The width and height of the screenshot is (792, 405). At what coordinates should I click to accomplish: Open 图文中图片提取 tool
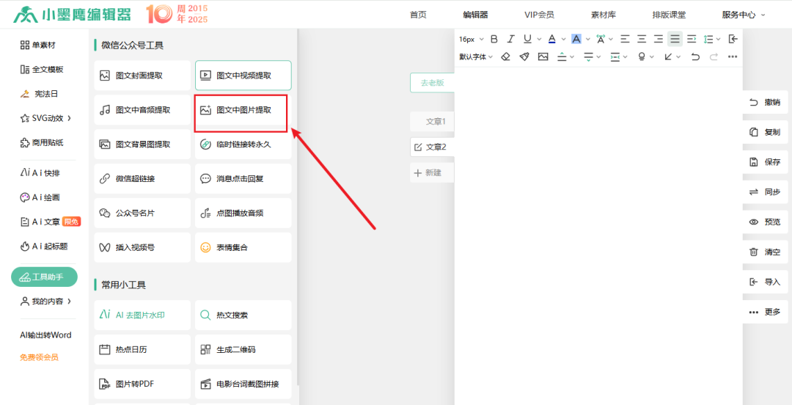click(243, 110)
